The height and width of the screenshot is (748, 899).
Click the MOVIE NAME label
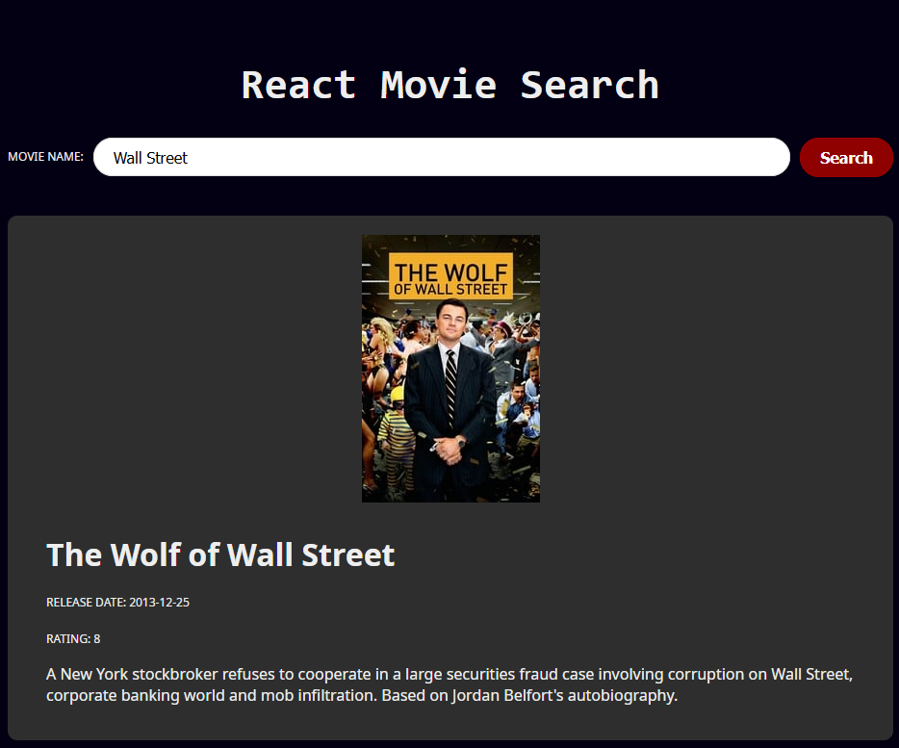click(x=45, y=157)
